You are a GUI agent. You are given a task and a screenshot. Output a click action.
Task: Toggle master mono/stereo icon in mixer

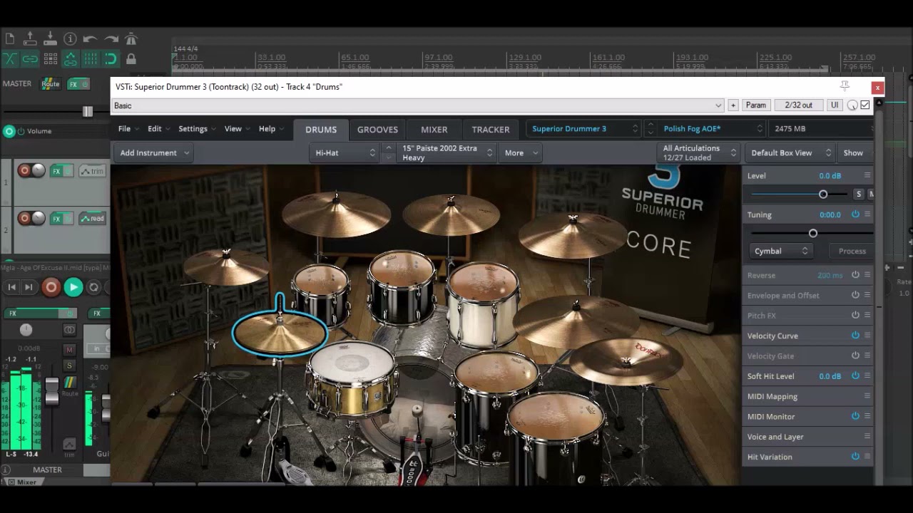click(69, 330)
